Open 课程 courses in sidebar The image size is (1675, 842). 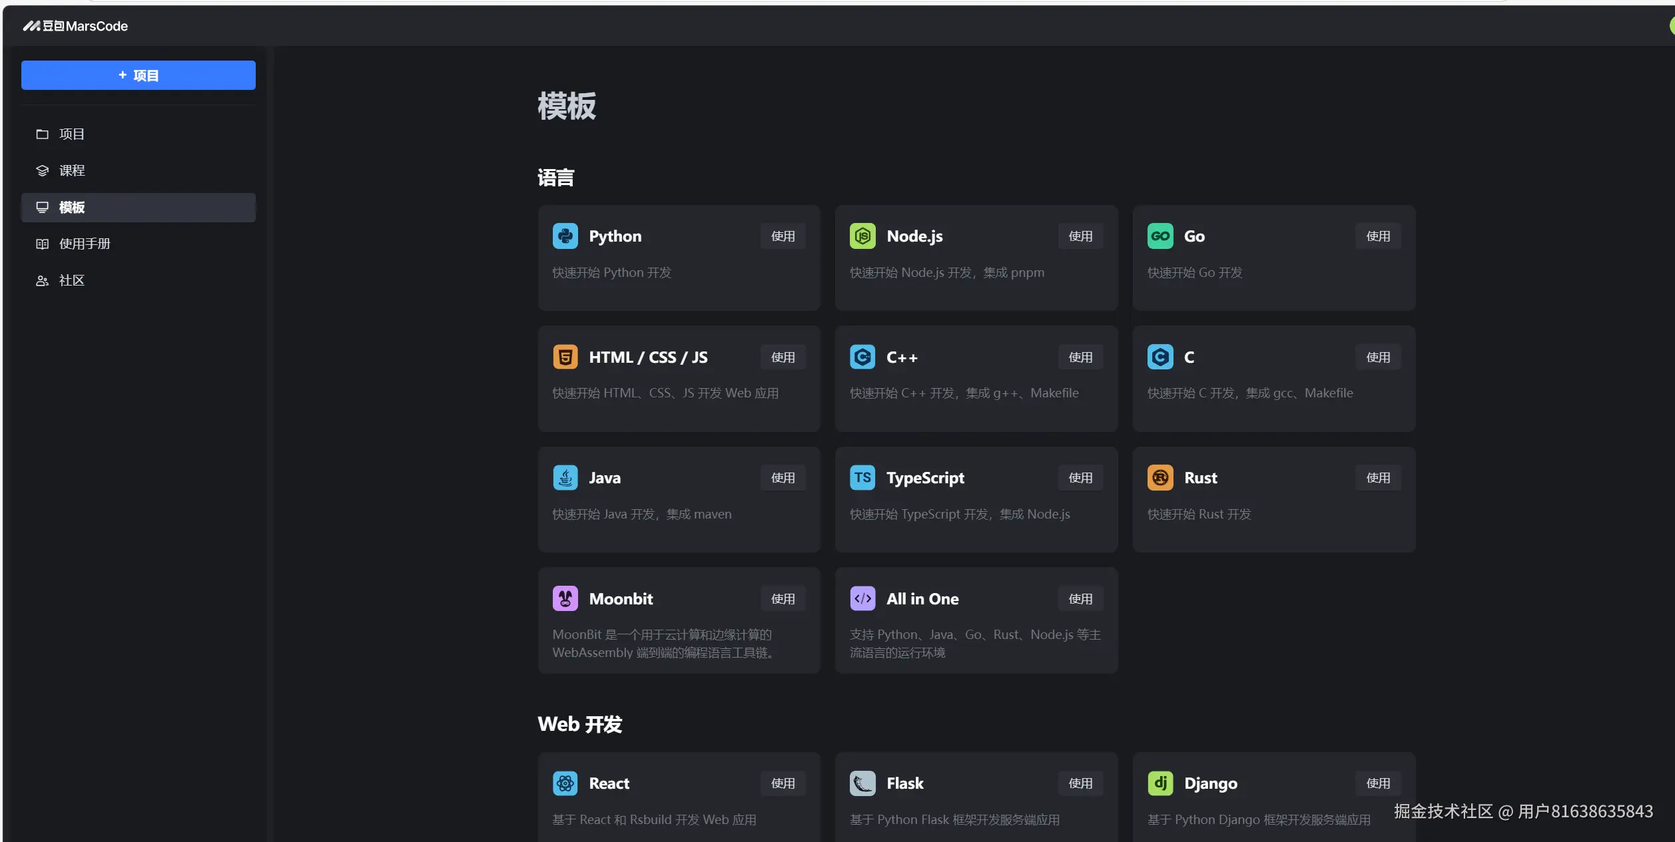[71, 171]
